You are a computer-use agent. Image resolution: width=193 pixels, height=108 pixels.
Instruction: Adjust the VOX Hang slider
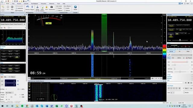pyautogui.click(x=180, y=72)
